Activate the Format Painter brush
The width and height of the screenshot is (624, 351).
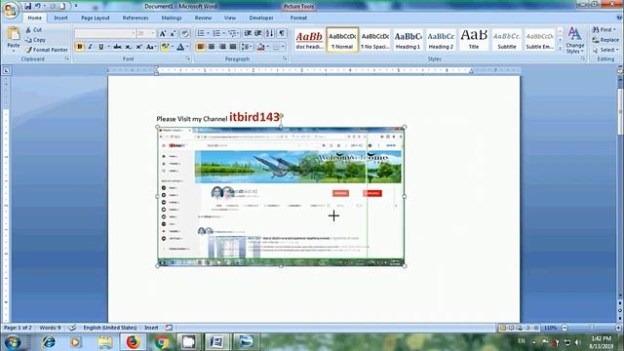[46, 50]
